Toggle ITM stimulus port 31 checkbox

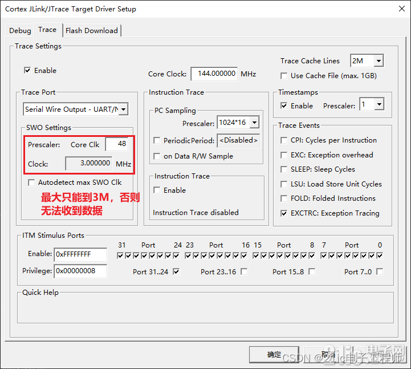coord(120,256)
